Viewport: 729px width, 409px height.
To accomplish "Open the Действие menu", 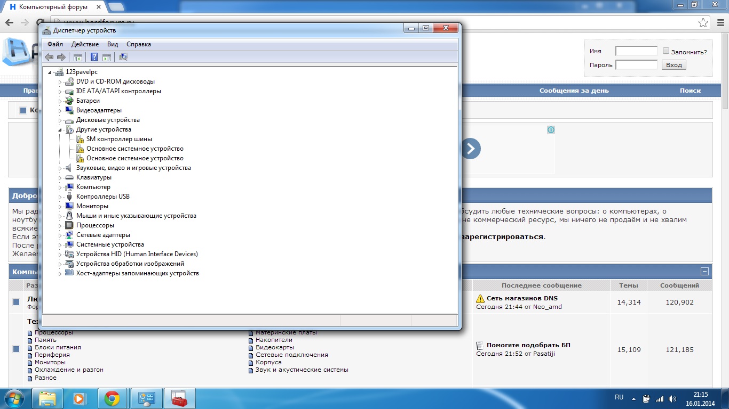I will (85, 44).
